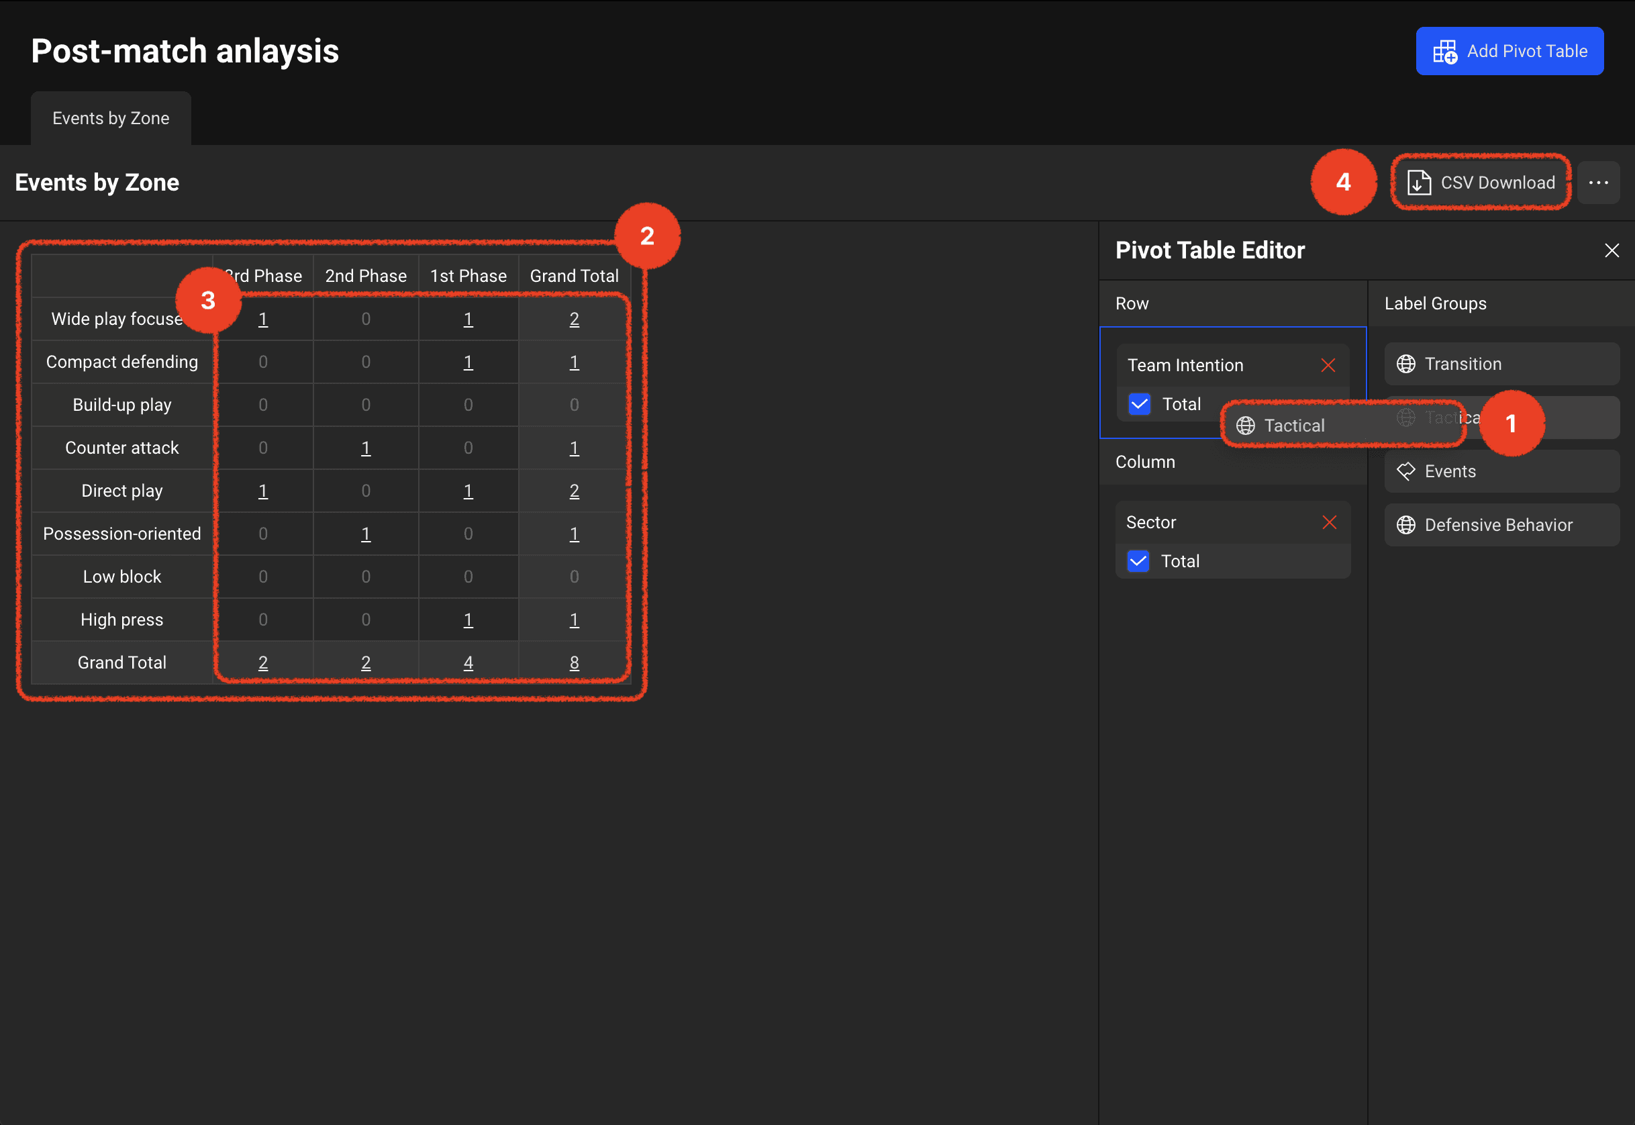Remove Team Intention row with red X

coord(1328,365)
